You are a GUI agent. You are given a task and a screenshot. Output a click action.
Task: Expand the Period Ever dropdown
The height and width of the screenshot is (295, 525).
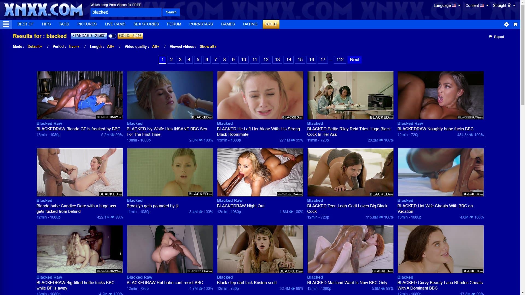tap(74, 46)
